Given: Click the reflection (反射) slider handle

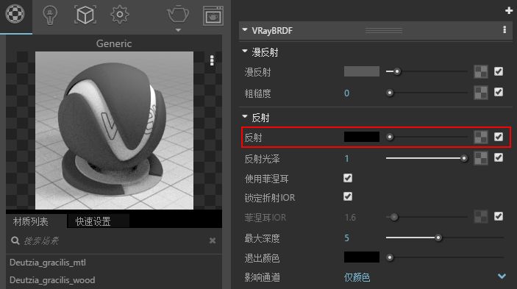Looking at the screenshot, I should pyautogui.click(x=390, y=137).
